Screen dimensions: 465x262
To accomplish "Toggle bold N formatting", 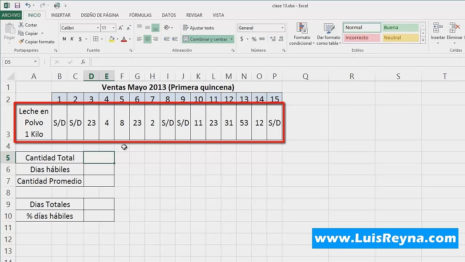I will pyautogui.click(x=64, y=39).
